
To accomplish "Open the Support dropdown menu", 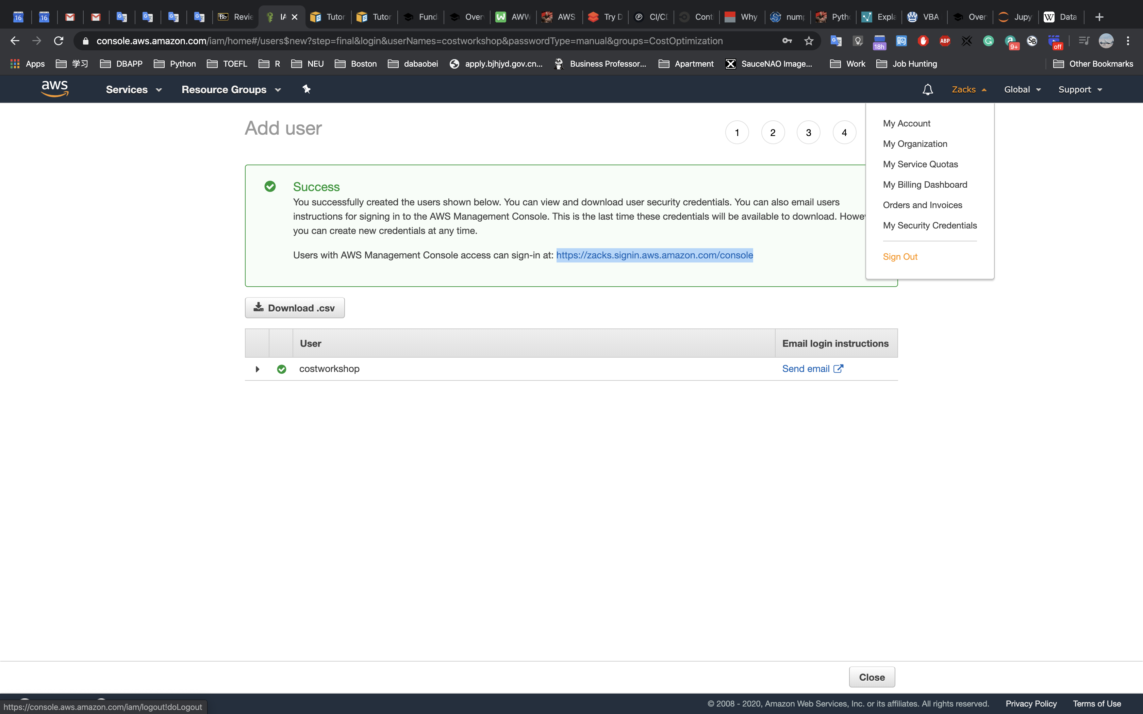I will coord(1080,90).
